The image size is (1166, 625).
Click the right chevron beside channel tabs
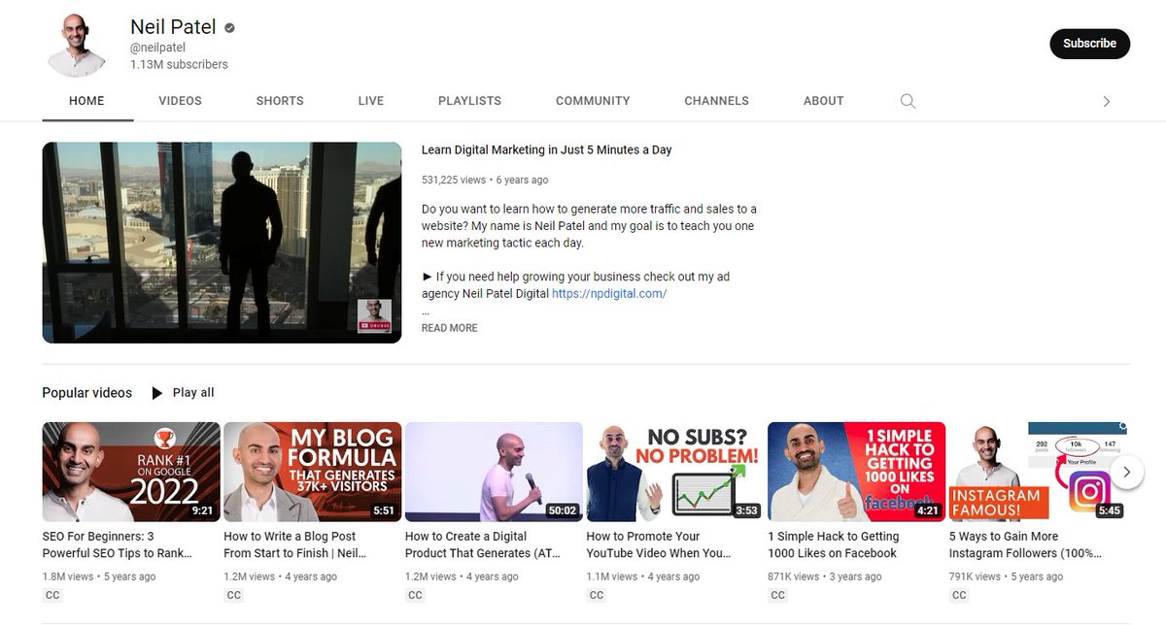(1106, 101)
